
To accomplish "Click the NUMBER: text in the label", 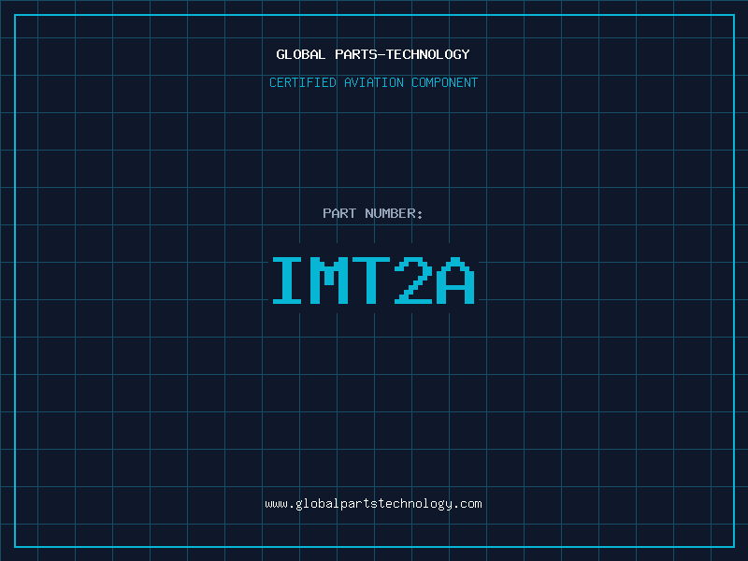I will point(395,213).
